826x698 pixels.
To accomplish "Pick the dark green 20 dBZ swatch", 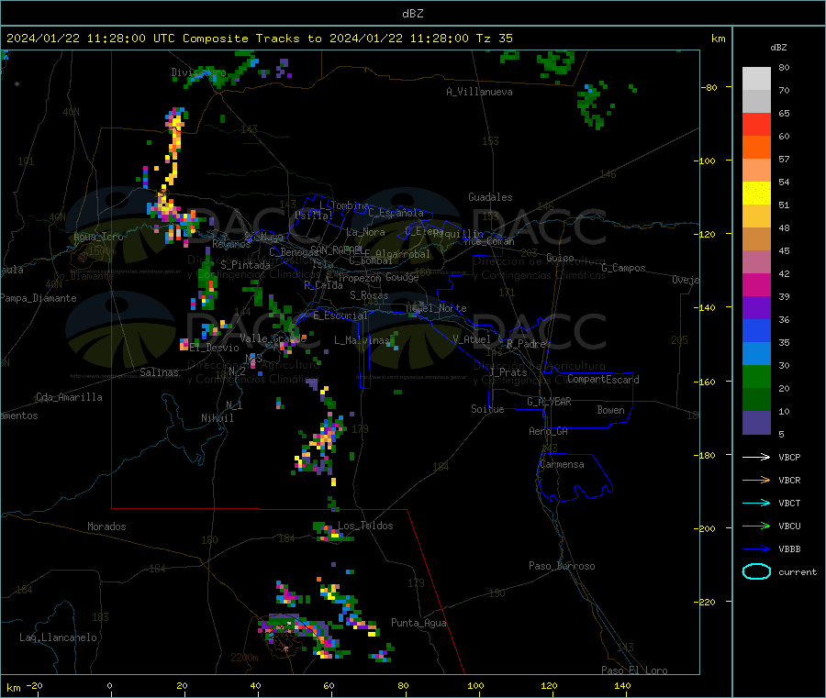I will coord(756,400).
